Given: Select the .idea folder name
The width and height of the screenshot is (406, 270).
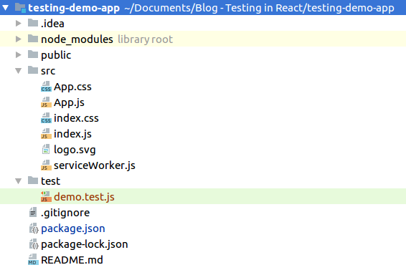Looking at the screenshot, I should tap(52, 24).
